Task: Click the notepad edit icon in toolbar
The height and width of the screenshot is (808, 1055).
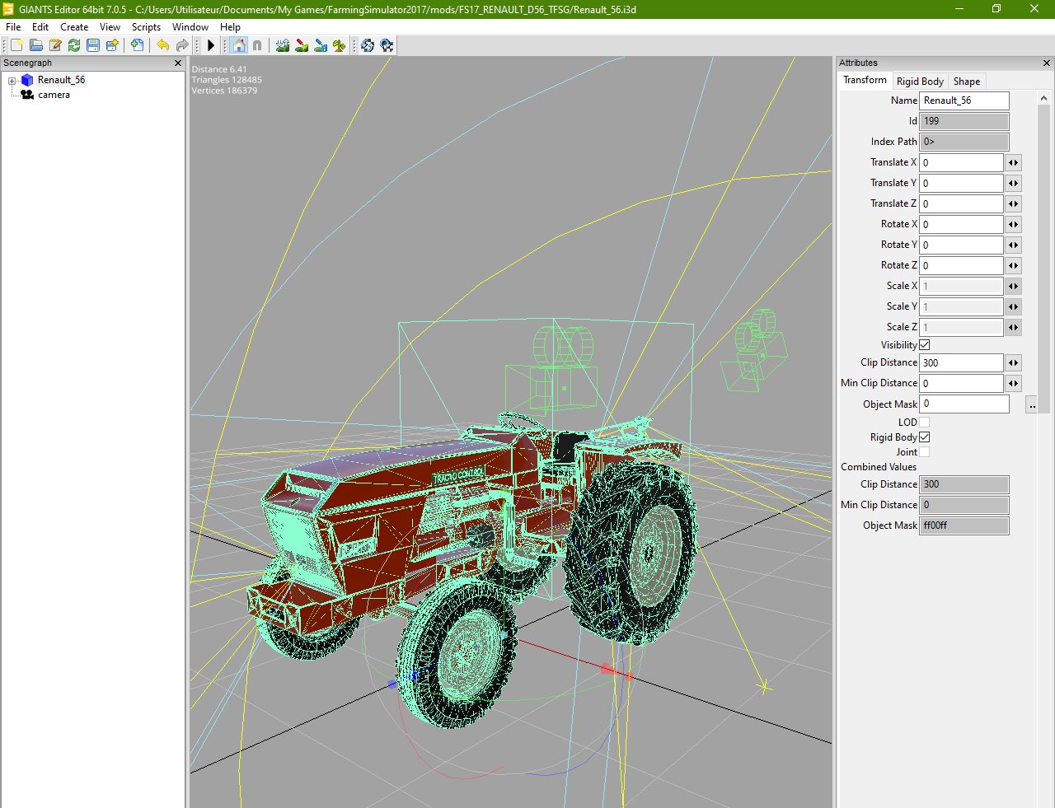Action: click(55, 45)
